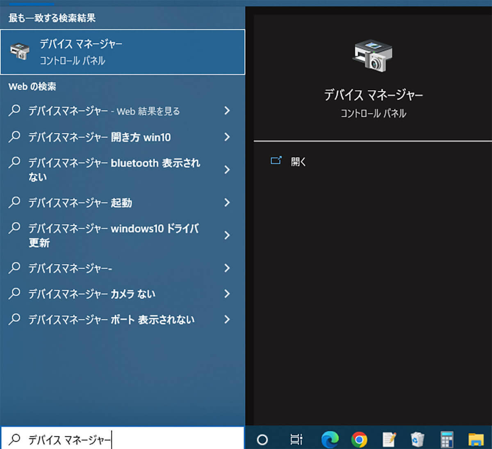The width and height of the screenshot is (492, 449).
Task: Open the デバイス マネージャー best match result
Action: tap(123, 52)
